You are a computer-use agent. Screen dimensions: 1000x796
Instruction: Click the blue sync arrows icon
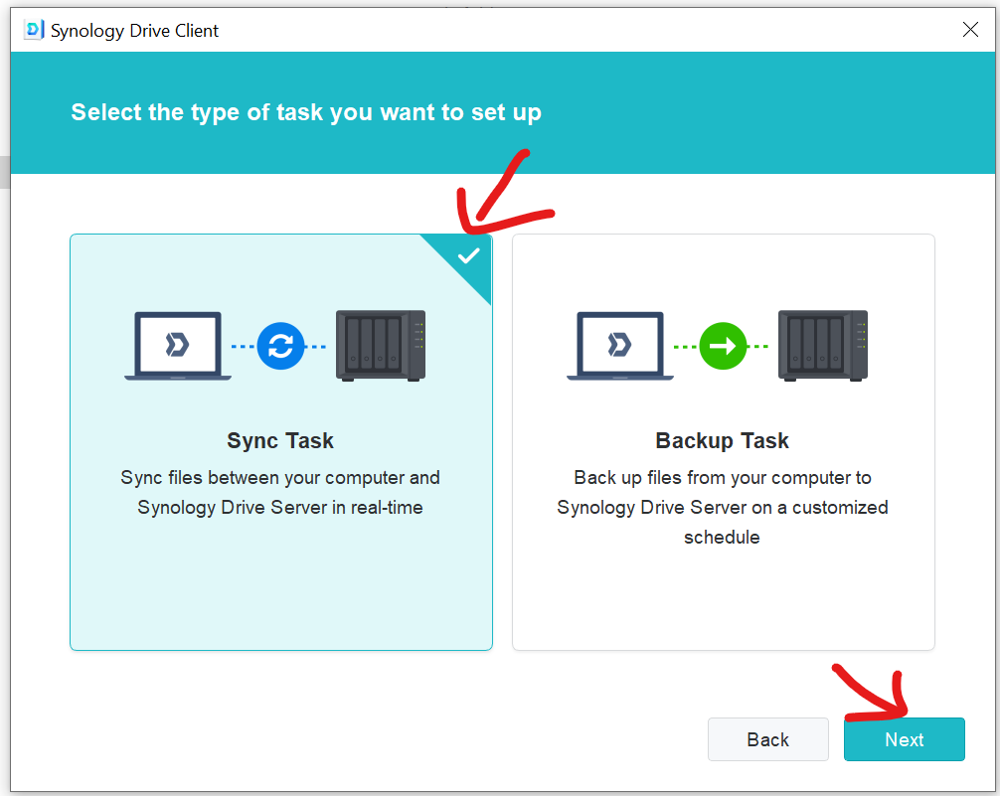pyautogui.click(x=280, y=346)
